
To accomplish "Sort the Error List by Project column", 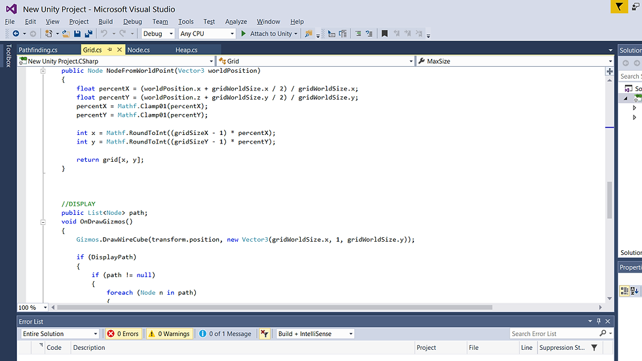I will (440, 347).
